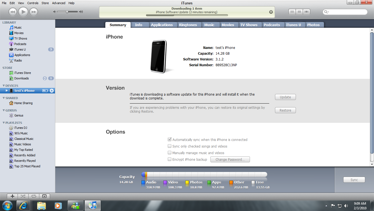This screenshot has height=211, width=374.
Task: Switch to the Ringtones tab
Action: tap(188, 25)
